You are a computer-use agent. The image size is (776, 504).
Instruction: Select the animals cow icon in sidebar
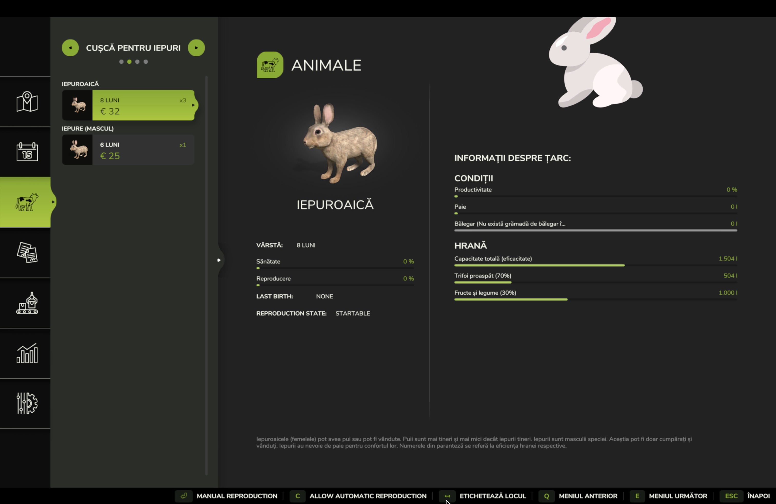tap(27, 202)
